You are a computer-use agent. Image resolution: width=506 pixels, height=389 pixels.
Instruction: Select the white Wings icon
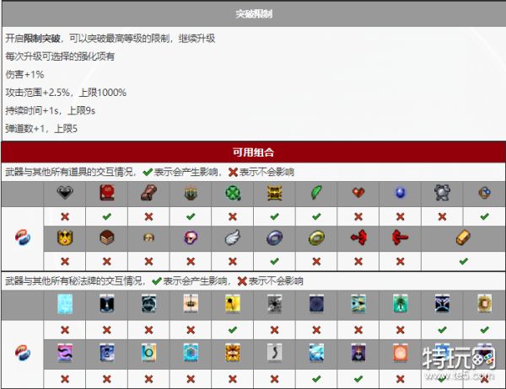pyautogui.click(x=231, y=238)
